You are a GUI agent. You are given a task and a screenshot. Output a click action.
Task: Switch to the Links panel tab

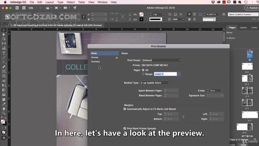pyautogui.click(x=254, y=28)
